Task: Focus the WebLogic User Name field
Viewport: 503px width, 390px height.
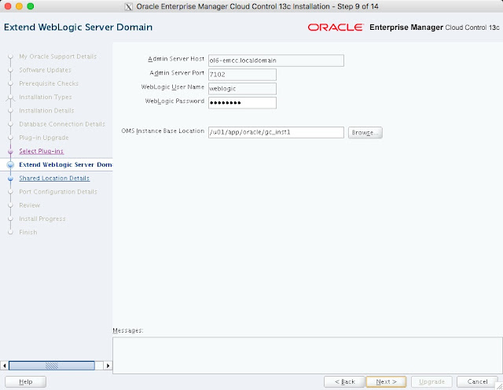Action: [x=242, y=89]
